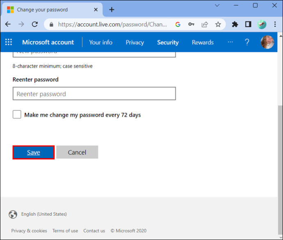Close the Change your password tab
The width and height of the screenshot is (283, 240).
pos(96,9)
